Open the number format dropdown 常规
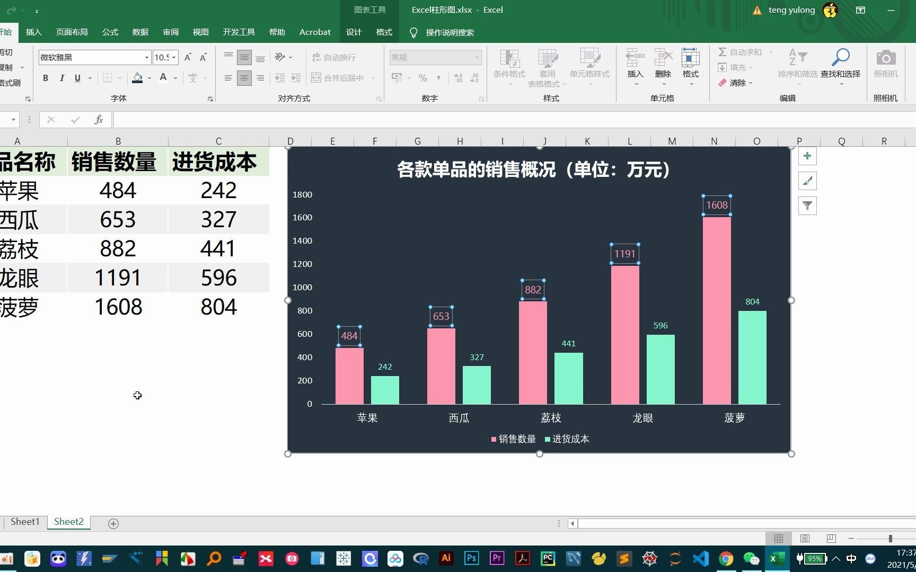The image size is (916, 572). [x=435, y=57]
